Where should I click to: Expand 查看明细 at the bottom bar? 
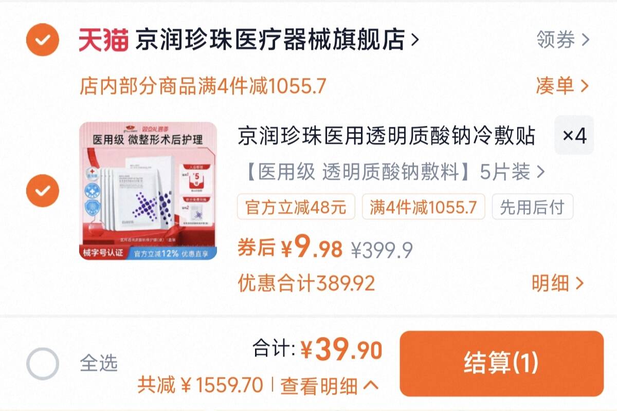coord(329,385)
